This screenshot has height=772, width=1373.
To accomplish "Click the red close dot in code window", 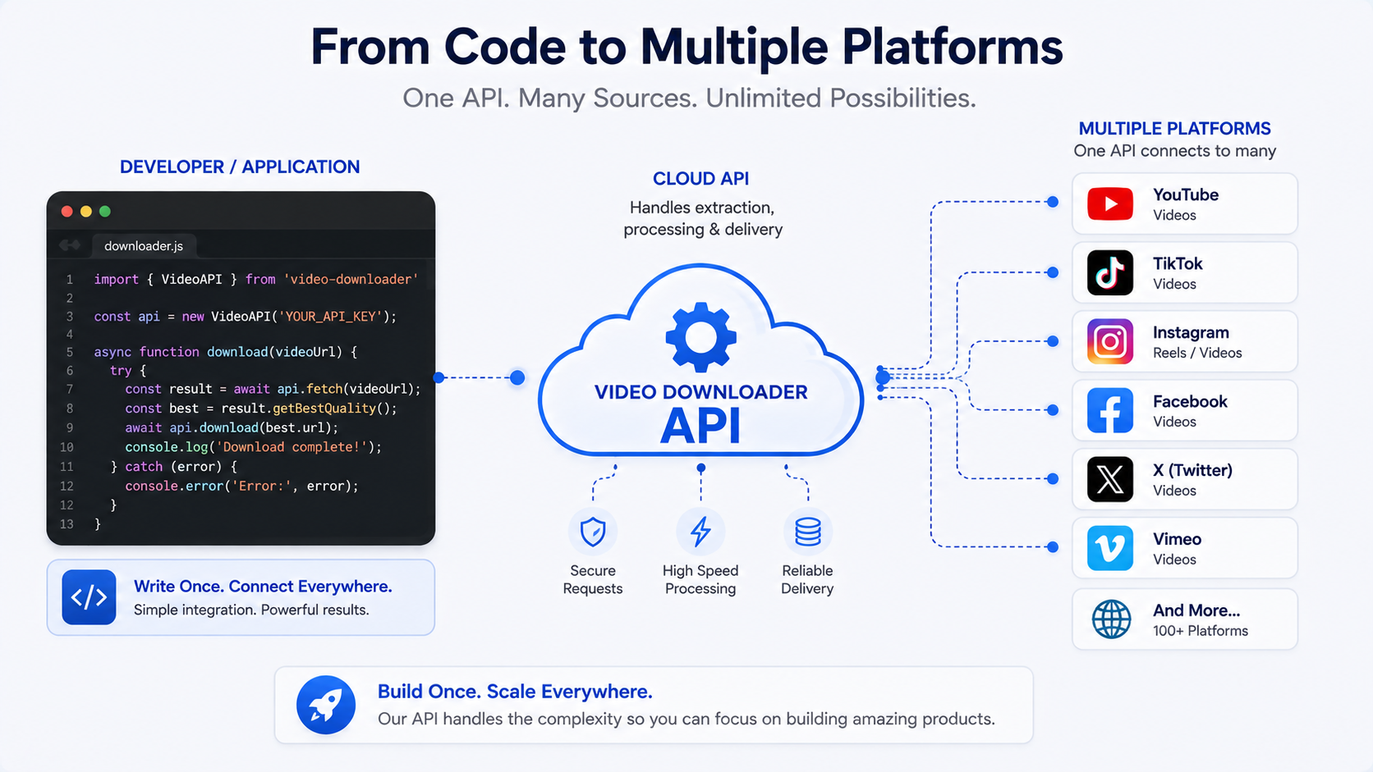I will tap(67, 212).
